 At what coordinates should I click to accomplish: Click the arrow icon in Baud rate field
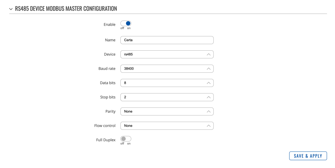click(x=208, y=69)
